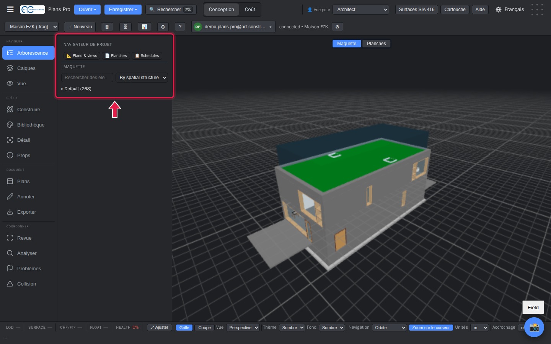Open Plans & views navigator tab

(82, 56)
